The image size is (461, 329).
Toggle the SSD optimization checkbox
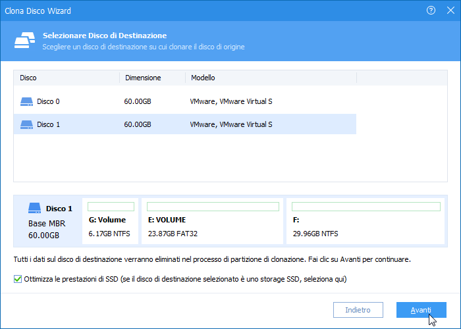(18, 280)
